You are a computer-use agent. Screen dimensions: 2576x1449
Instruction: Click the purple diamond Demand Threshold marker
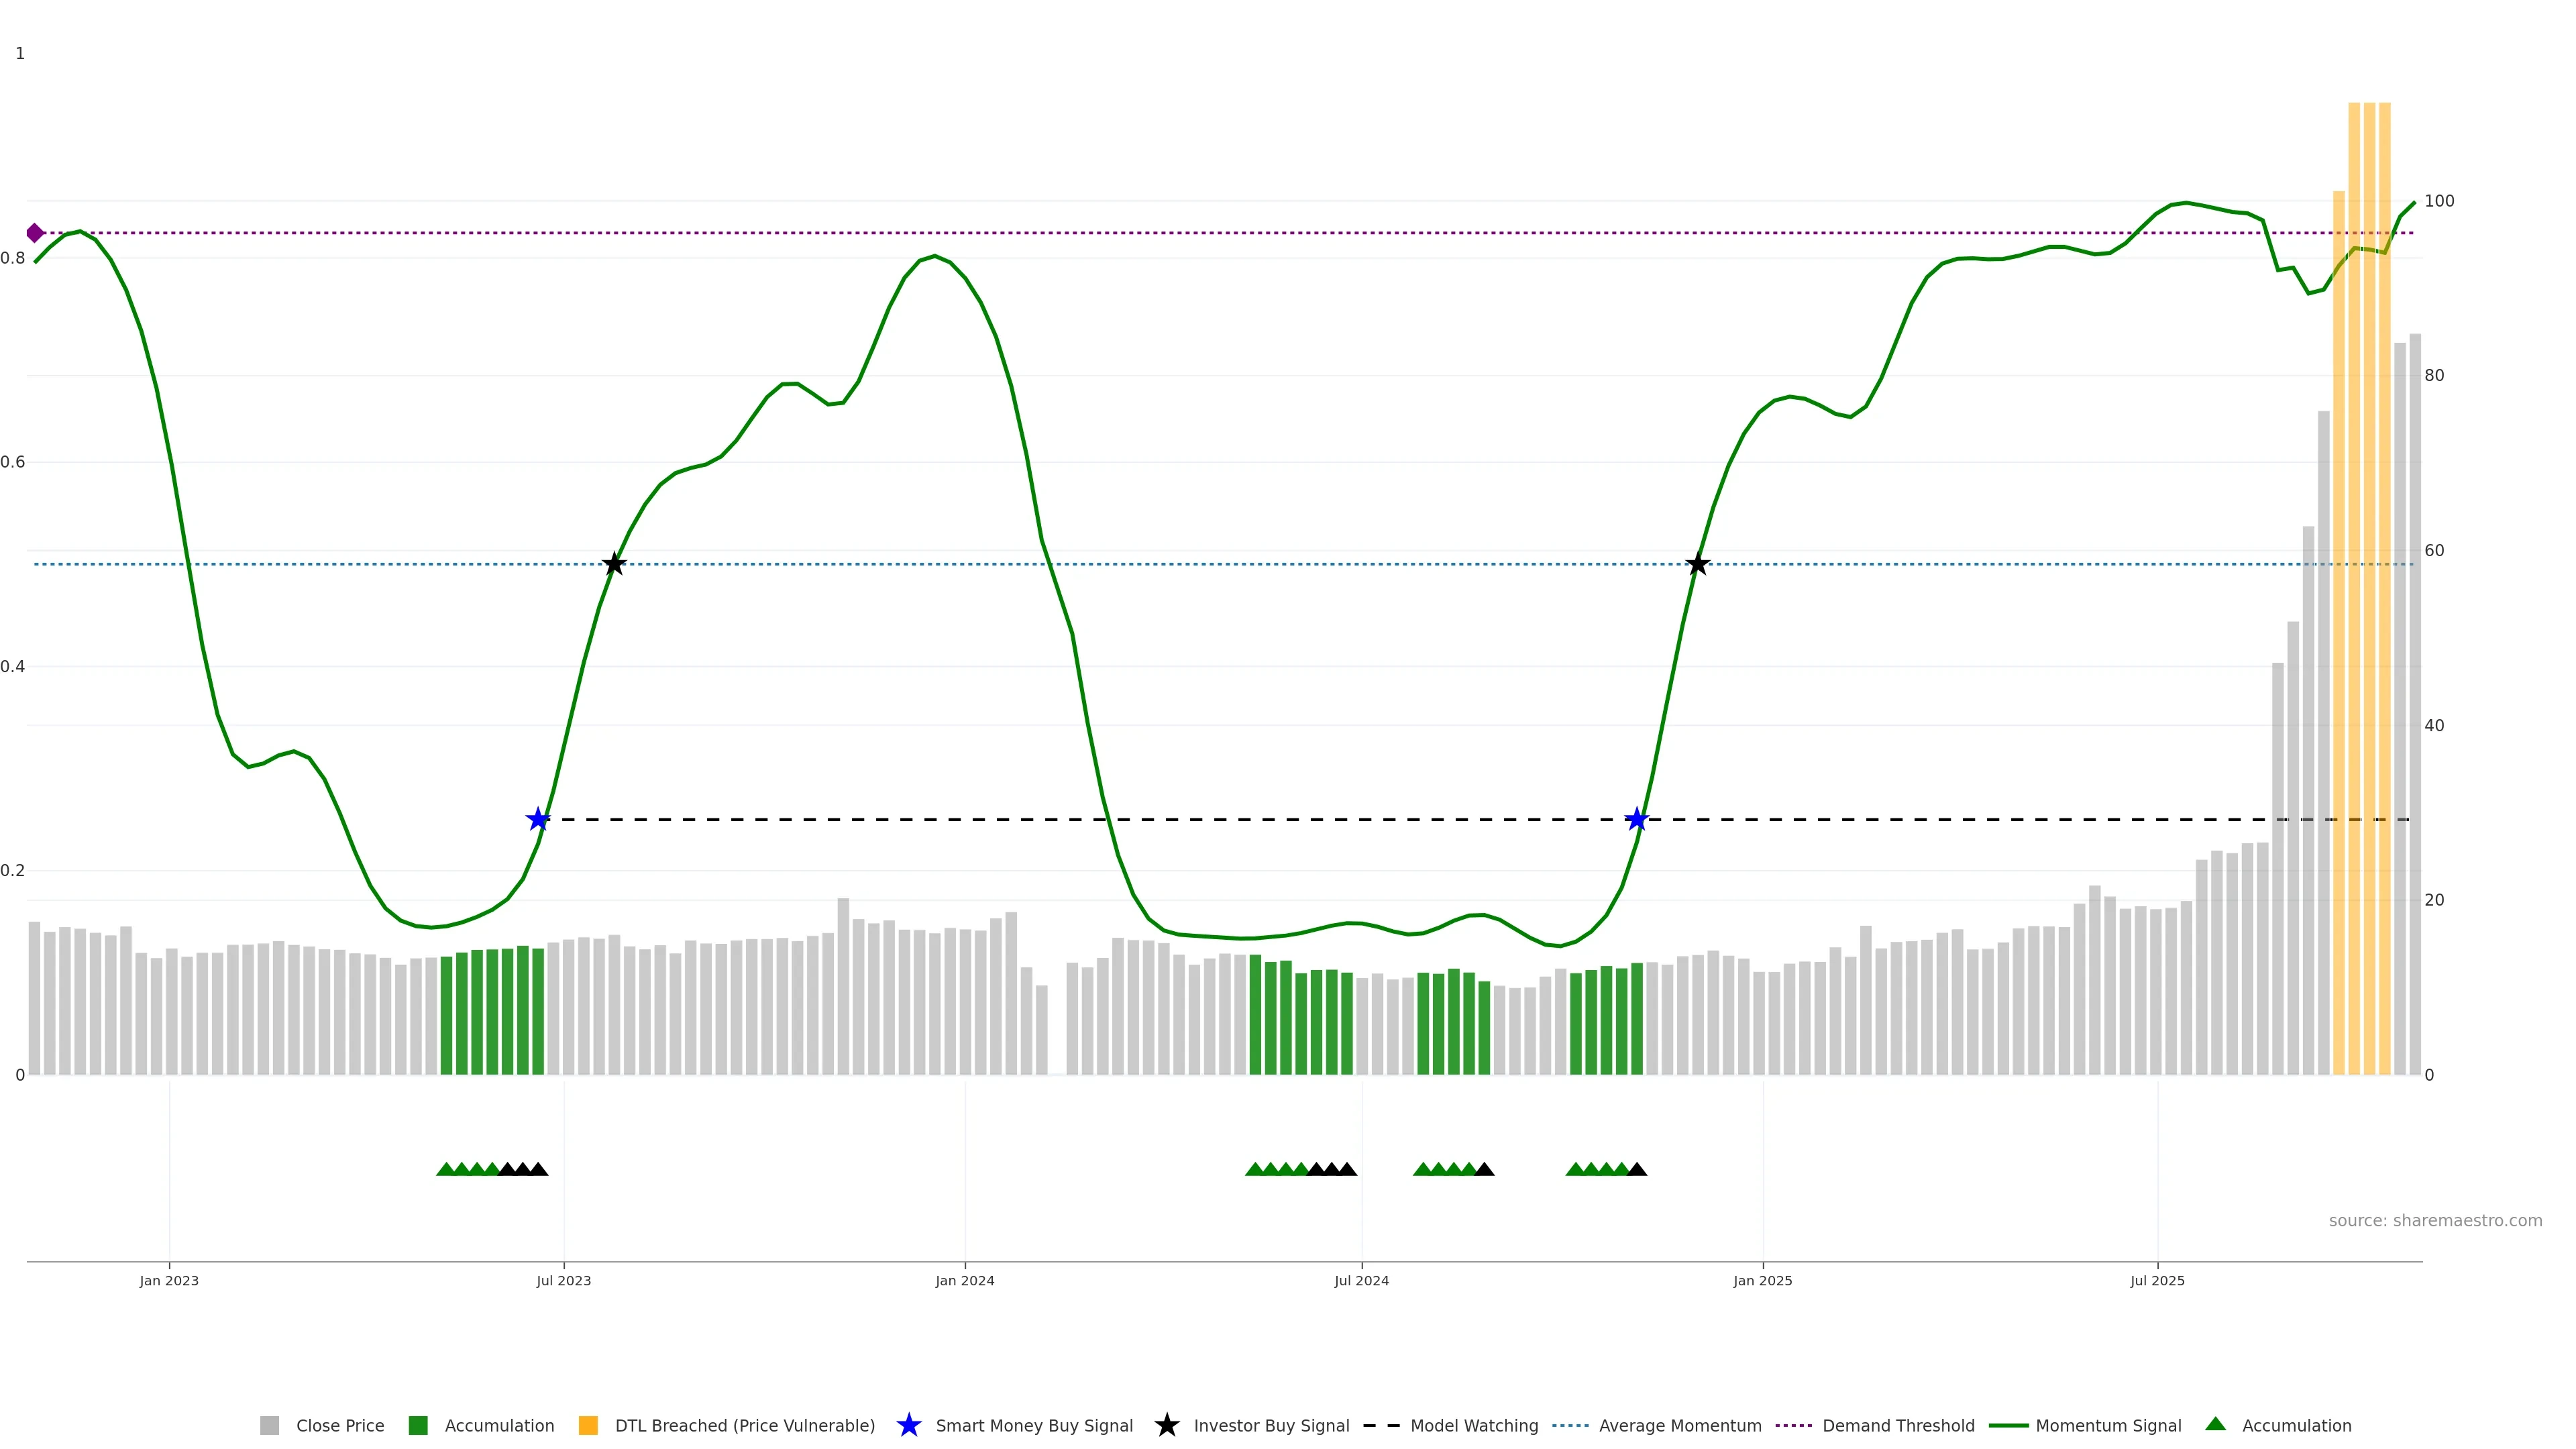[x=35, y=233]
